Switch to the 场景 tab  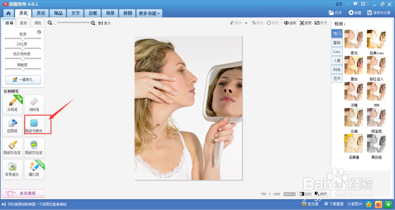tap(110, 13)
